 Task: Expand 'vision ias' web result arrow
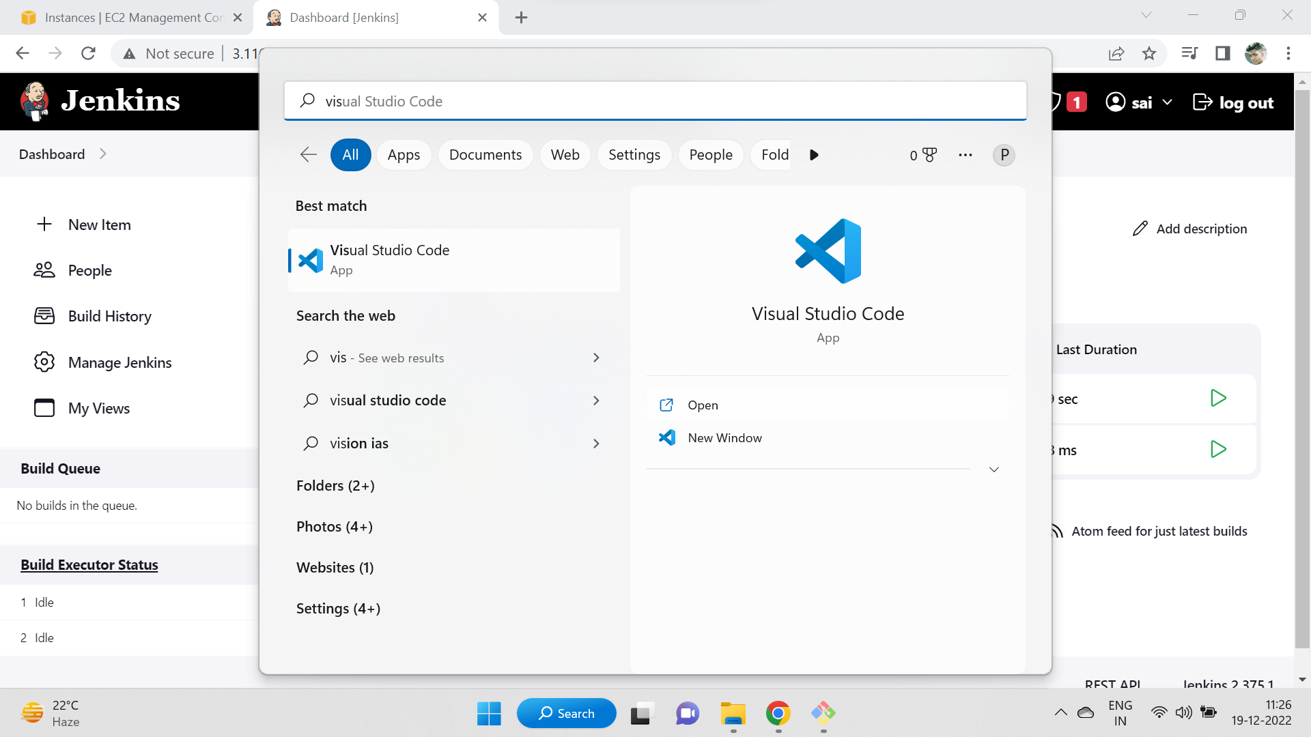point(596,444)
